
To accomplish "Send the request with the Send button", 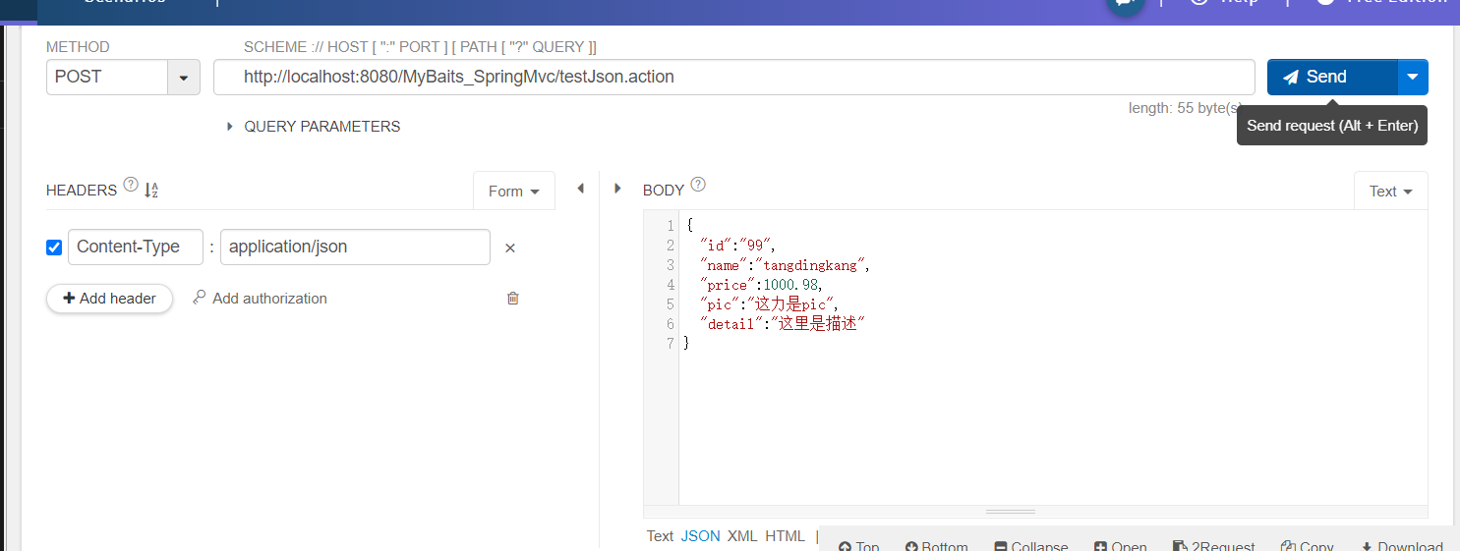I will click(1332, 77).
